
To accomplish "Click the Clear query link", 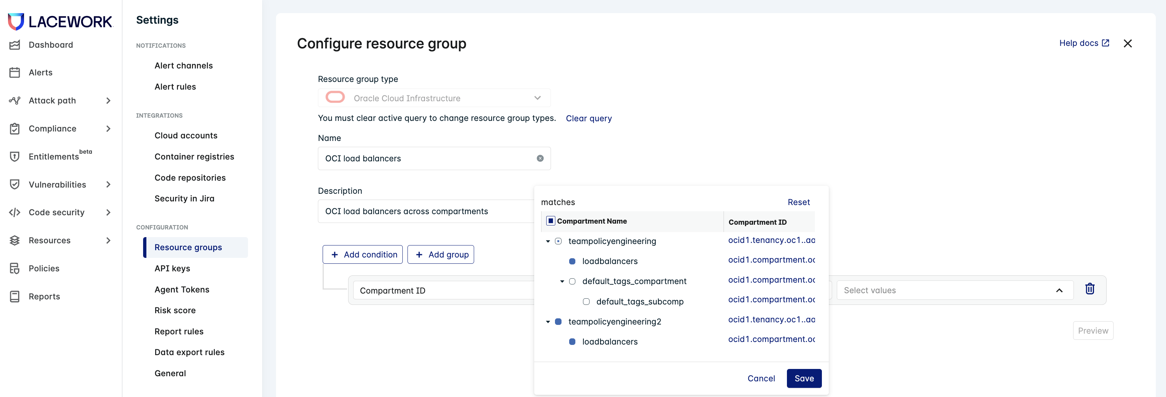I will [588, 118].
